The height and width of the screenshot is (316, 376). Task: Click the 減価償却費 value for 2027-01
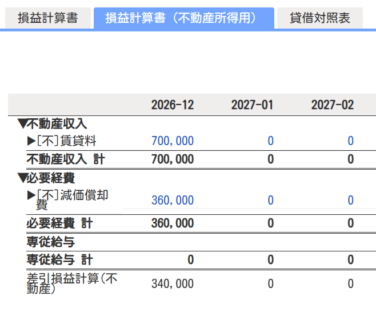coord(270,201)
